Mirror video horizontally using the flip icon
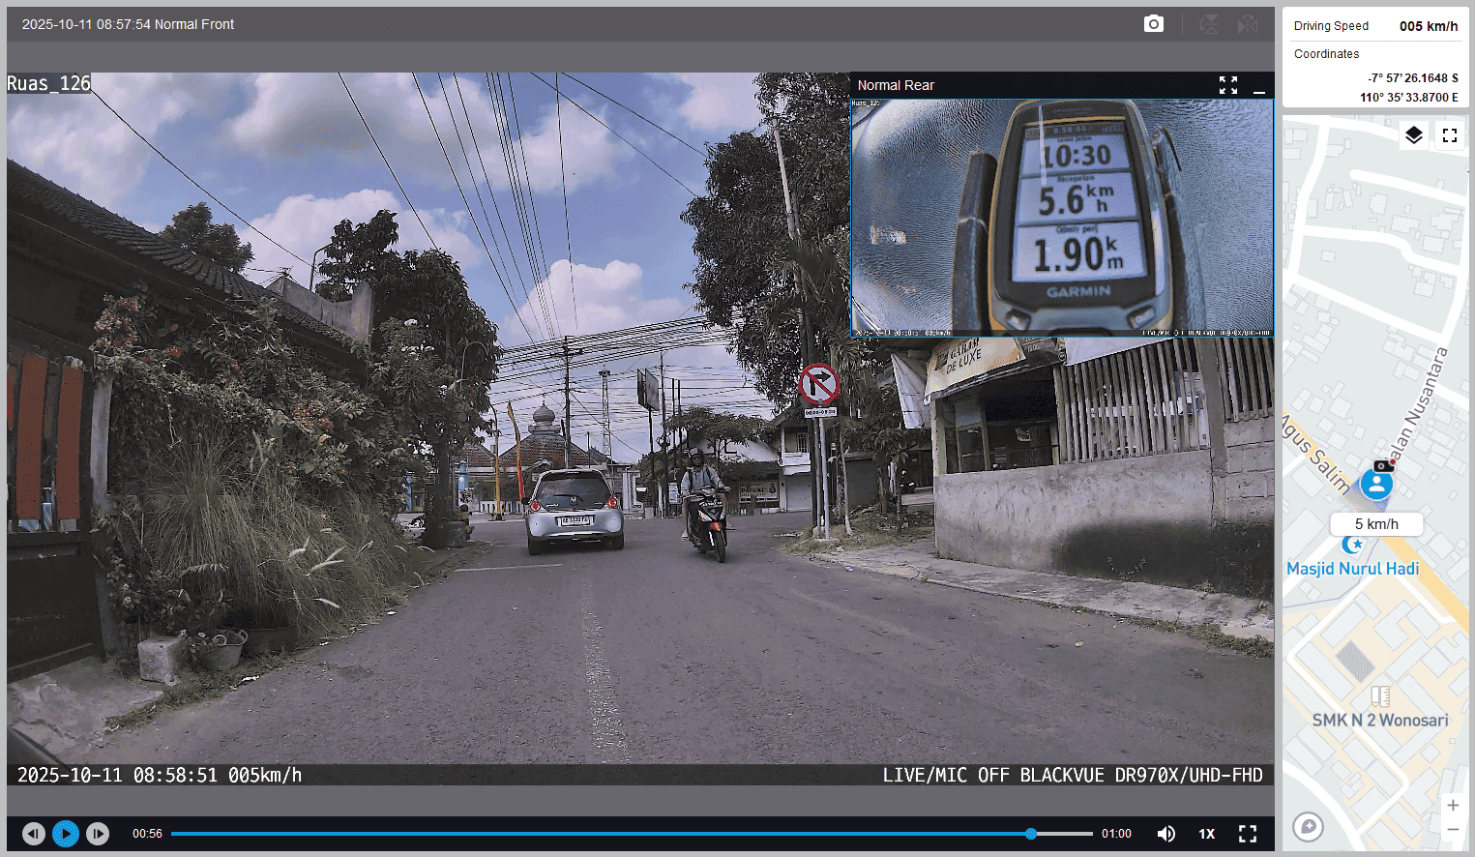The width and height of the screenshot is (1475, 857). point(1248,24)
